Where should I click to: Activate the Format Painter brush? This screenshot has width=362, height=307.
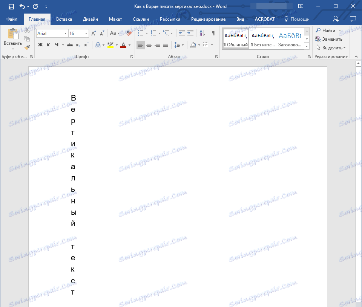[27, 47]
